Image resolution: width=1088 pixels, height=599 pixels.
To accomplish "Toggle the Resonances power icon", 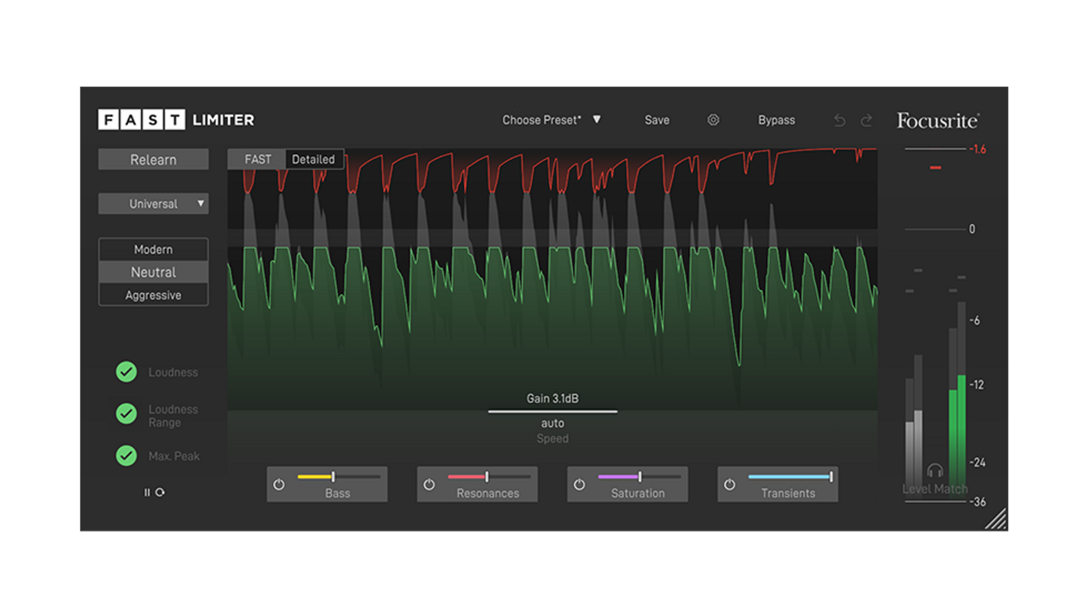I will (x=429, y=484).
